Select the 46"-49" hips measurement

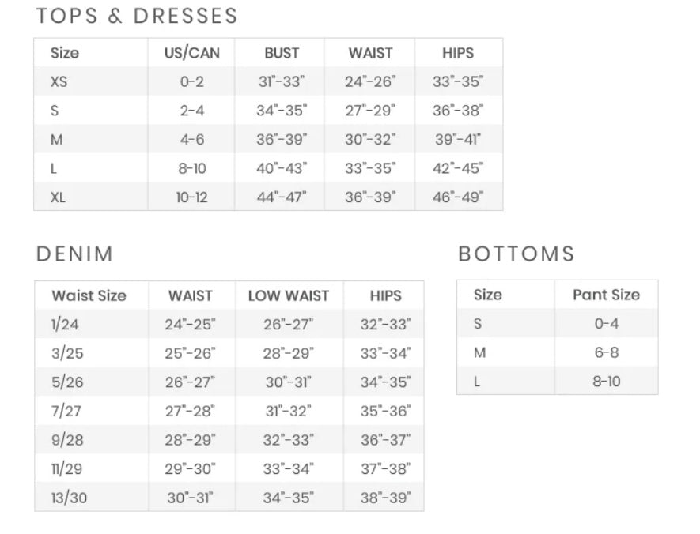pyautogui.click(x=458, y=197)
